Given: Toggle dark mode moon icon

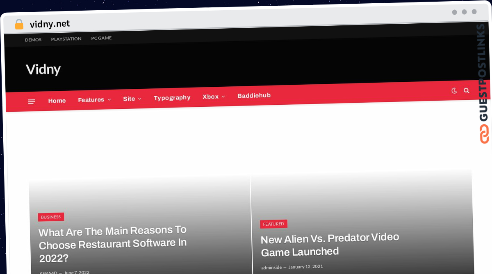Looking at the screenshot, I should coord(454,91).
